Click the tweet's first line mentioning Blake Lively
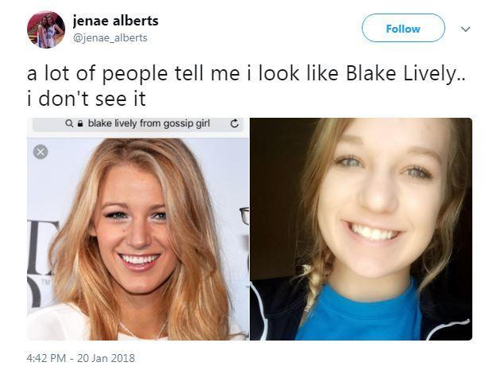Viewport: 493px width, 366px height. pyautogui.click(x=246, y=73)
